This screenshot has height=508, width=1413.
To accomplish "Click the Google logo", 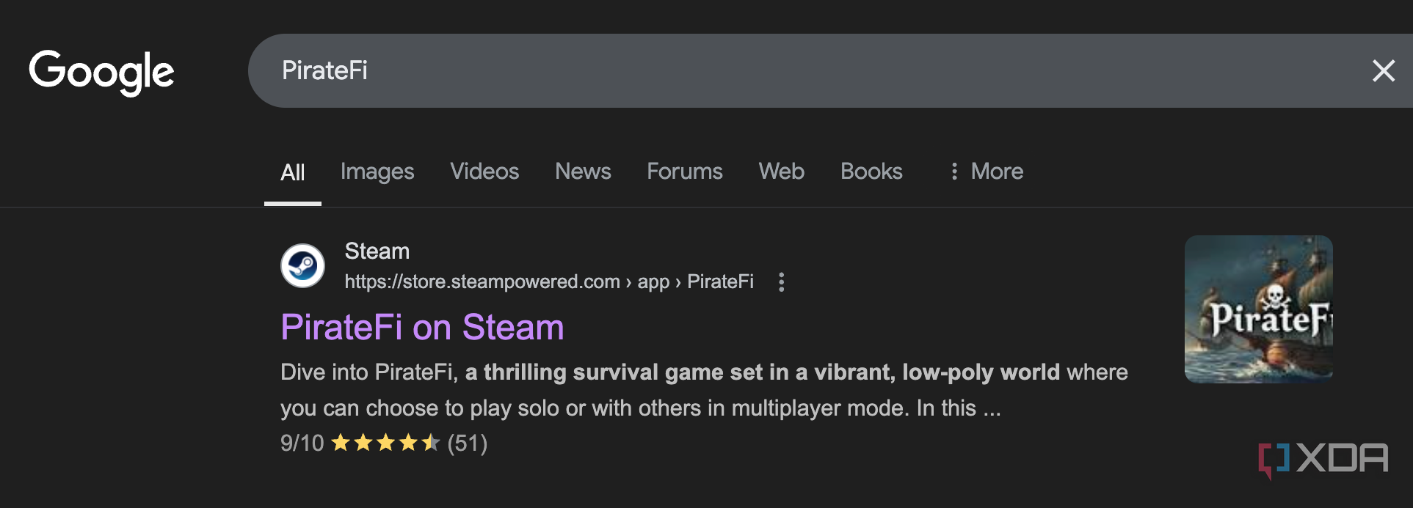I will click(x=101, y=71).
